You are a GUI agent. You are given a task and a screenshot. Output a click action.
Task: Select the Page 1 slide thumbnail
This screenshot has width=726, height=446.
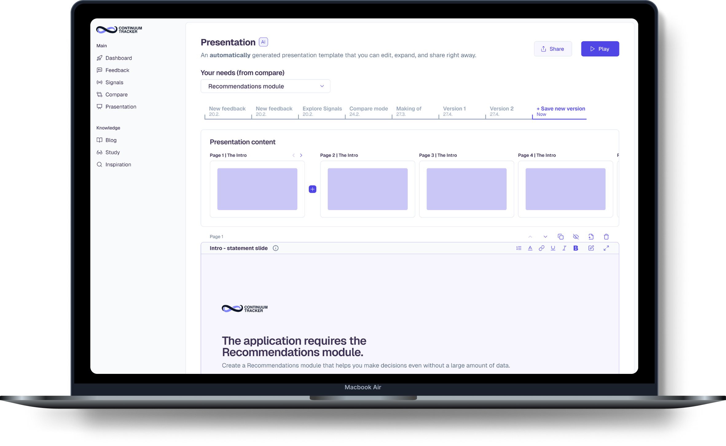point(257,189)
